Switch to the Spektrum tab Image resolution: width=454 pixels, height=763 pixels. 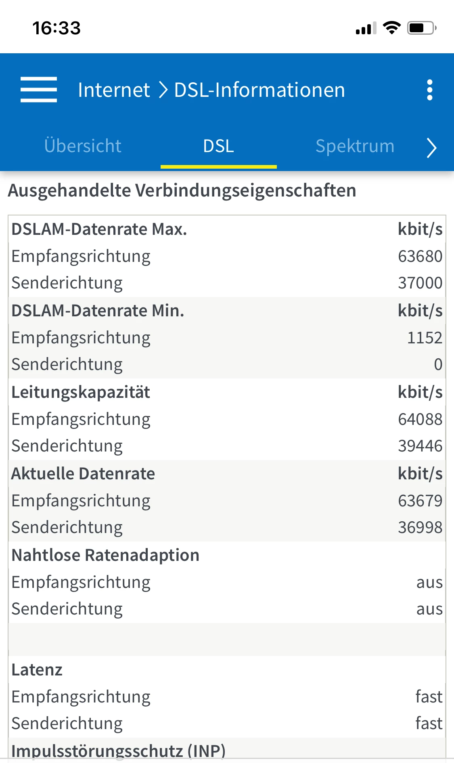click(355, 146)
